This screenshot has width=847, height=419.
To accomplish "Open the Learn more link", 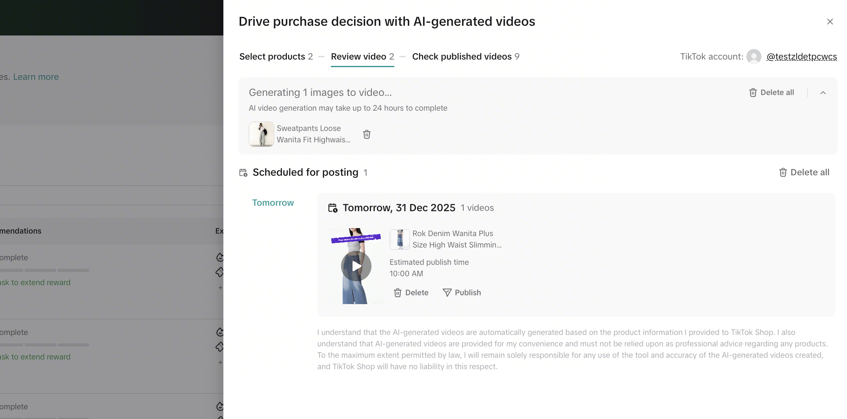I will [x=36, y=77].
